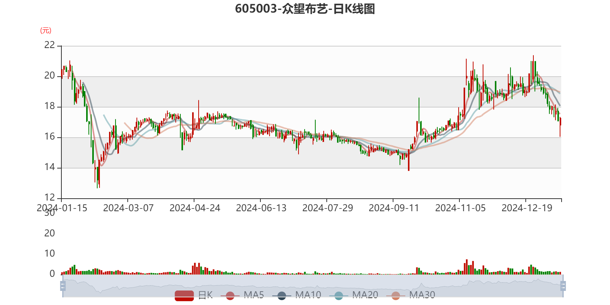610x305 pixels.
Task: Click the left data zoom slider handle
Action: point(63,286)
